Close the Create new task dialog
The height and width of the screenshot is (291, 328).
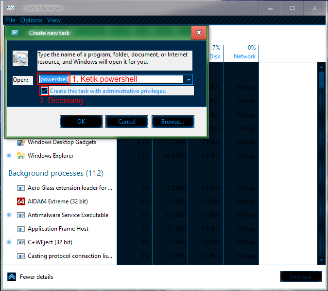tap(199, 33)
